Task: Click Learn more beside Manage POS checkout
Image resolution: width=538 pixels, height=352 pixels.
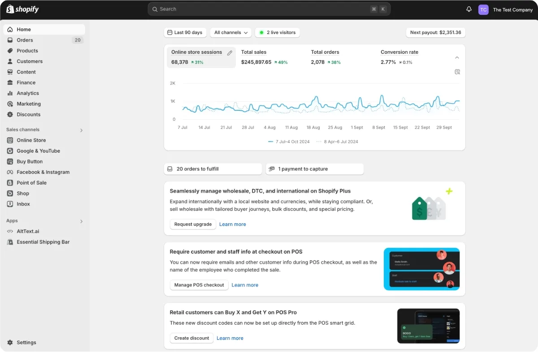Action: coord(245,285)
